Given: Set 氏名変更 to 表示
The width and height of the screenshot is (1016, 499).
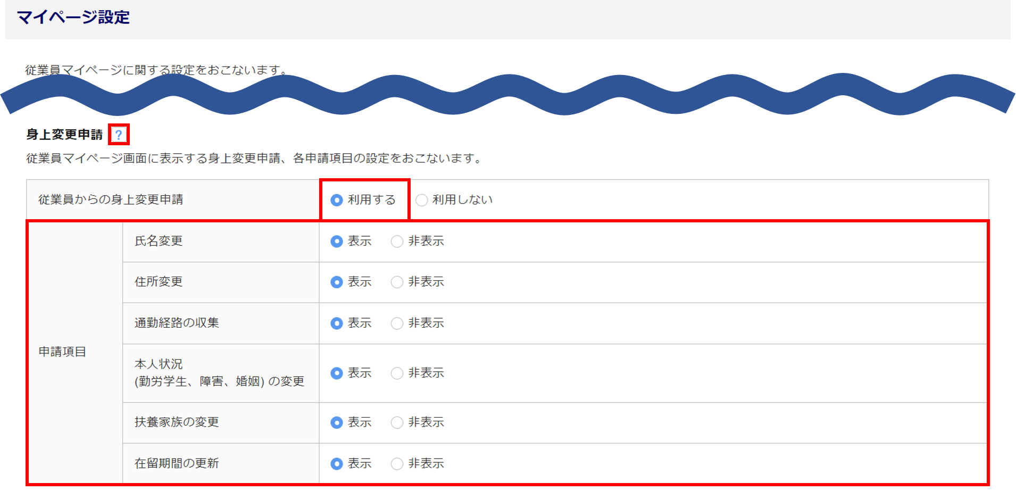Looking at the screenshot, I should [336, 242].
